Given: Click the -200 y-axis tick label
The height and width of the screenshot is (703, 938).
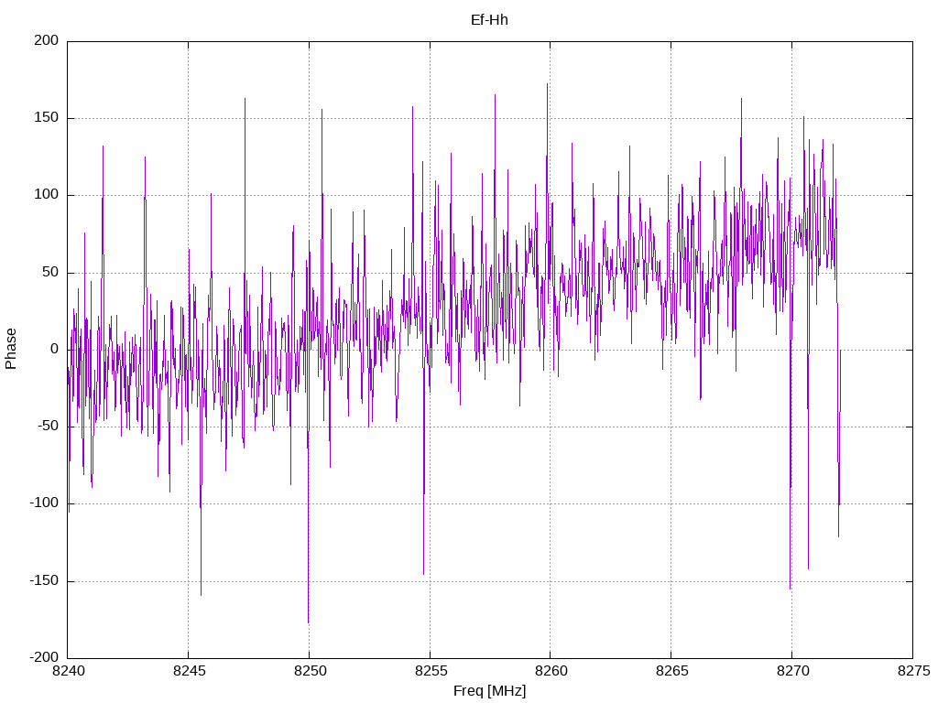Looking at the screenshot, I should [x=44, y=657].
